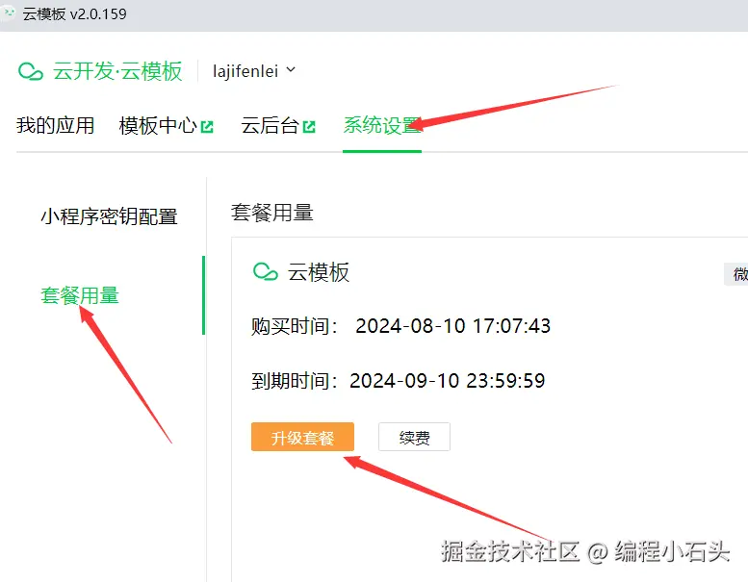
Task: Open the 云后台 tab
Action: (x=270, y=125)
